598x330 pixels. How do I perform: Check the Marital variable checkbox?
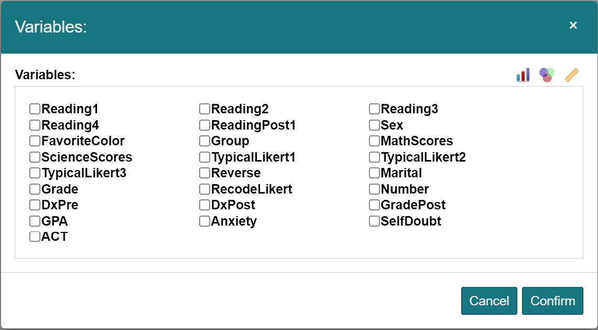point(374,173)
